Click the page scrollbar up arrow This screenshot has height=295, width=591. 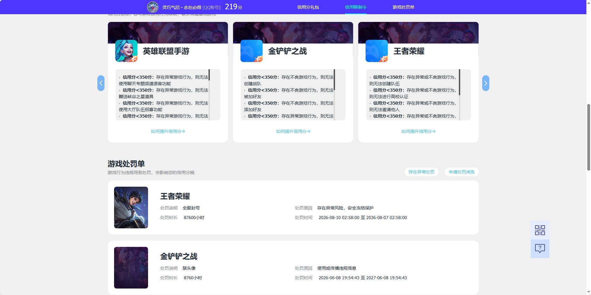click(589, 2)
